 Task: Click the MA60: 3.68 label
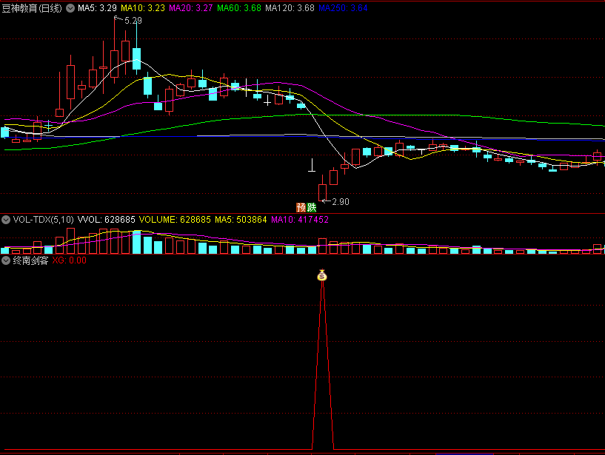pyautogui.click(x=239, y=8)
